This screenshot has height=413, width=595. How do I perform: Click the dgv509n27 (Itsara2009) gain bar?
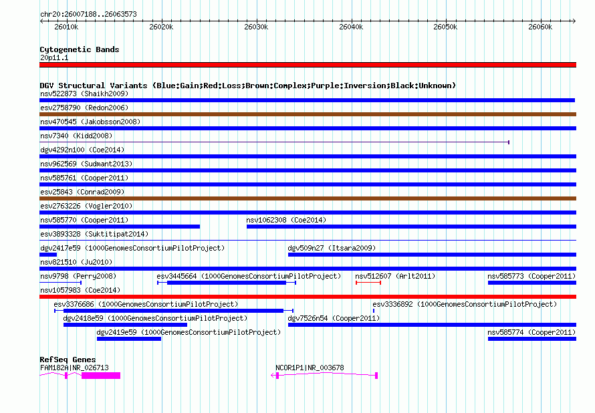pos(432,255)
